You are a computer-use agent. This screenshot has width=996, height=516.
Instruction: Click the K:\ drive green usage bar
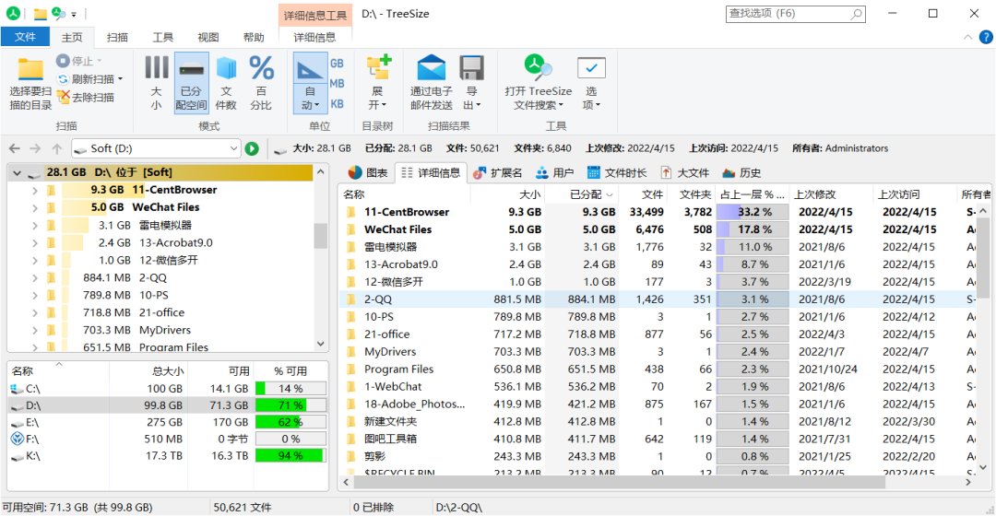coord(290,455)
